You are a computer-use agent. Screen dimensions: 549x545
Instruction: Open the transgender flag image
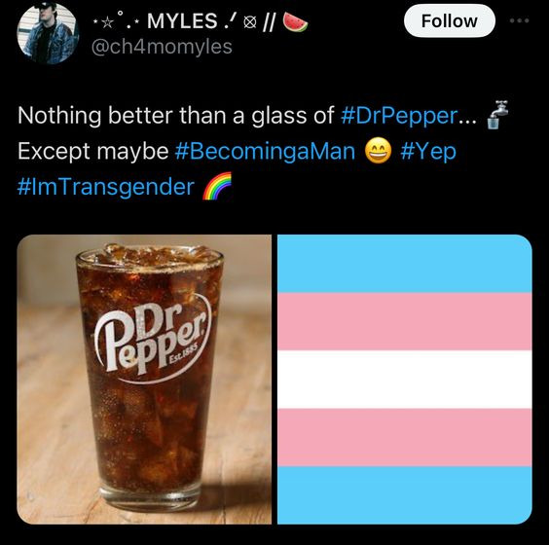tap(405, 380)
